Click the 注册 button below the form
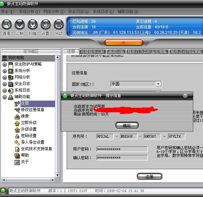This screenshot has width=203, height=197. (x=149, y=176)
